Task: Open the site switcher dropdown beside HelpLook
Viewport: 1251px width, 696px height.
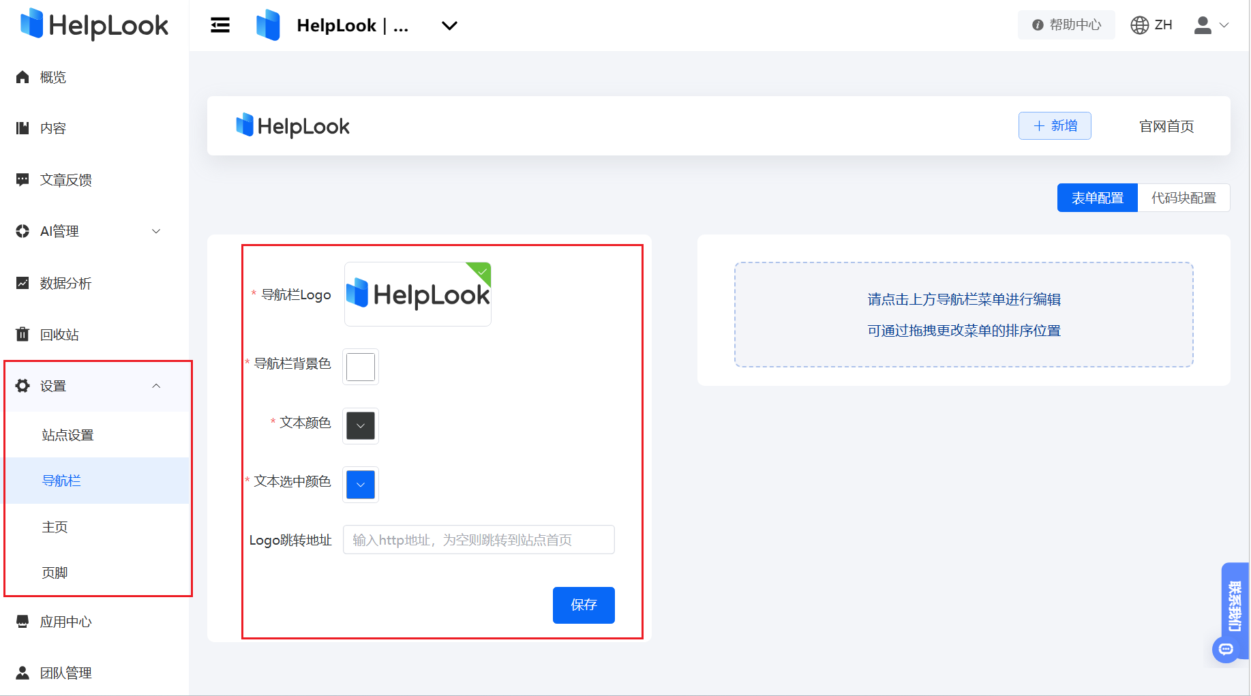Action: 449,26
